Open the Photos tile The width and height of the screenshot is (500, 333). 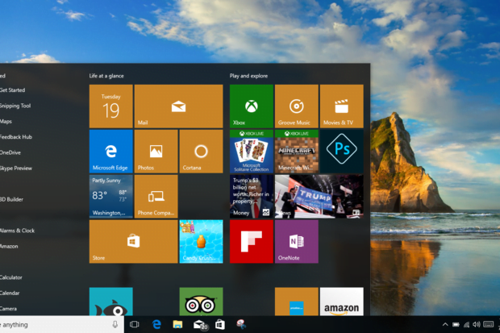[x=156, y=152]
